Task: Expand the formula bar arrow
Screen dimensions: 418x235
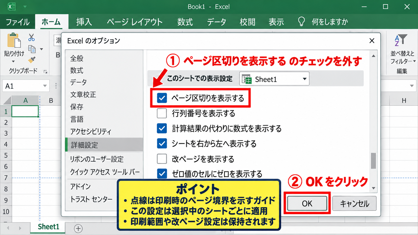Action: pyautogui.click(x=411, y=86)
